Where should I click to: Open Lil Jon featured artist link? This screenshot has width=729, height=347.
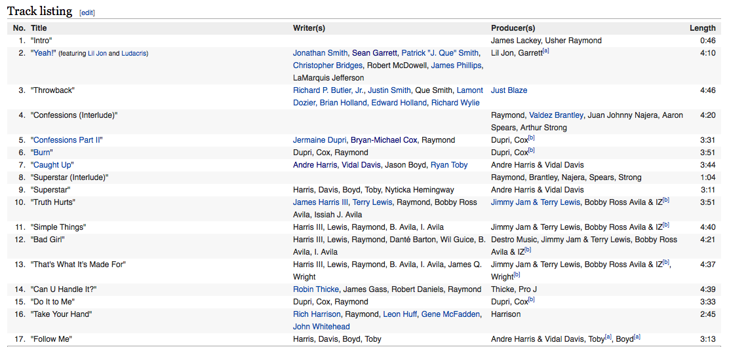point(97,54)
